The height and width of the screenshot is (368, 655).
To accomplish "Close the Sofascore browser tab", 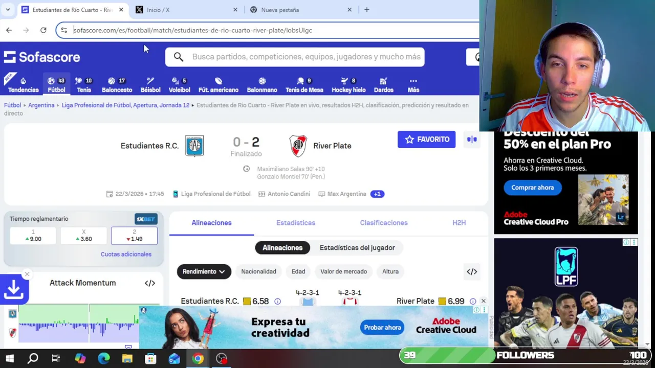I will [121, 10].
